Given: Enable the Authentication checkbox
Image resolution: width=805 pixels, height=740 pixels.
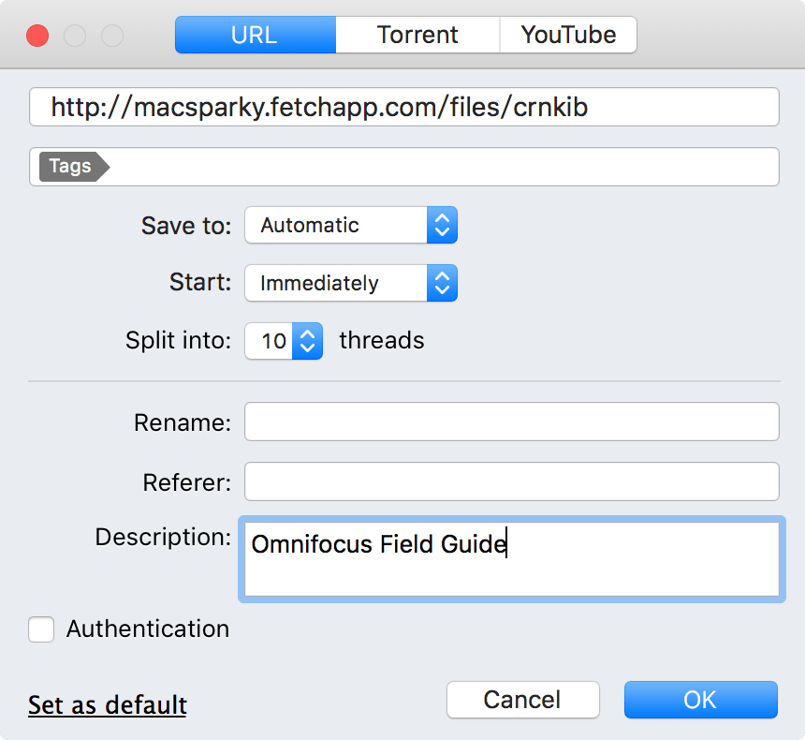Looking at the screenshot, I should click(x=41, y=629).
